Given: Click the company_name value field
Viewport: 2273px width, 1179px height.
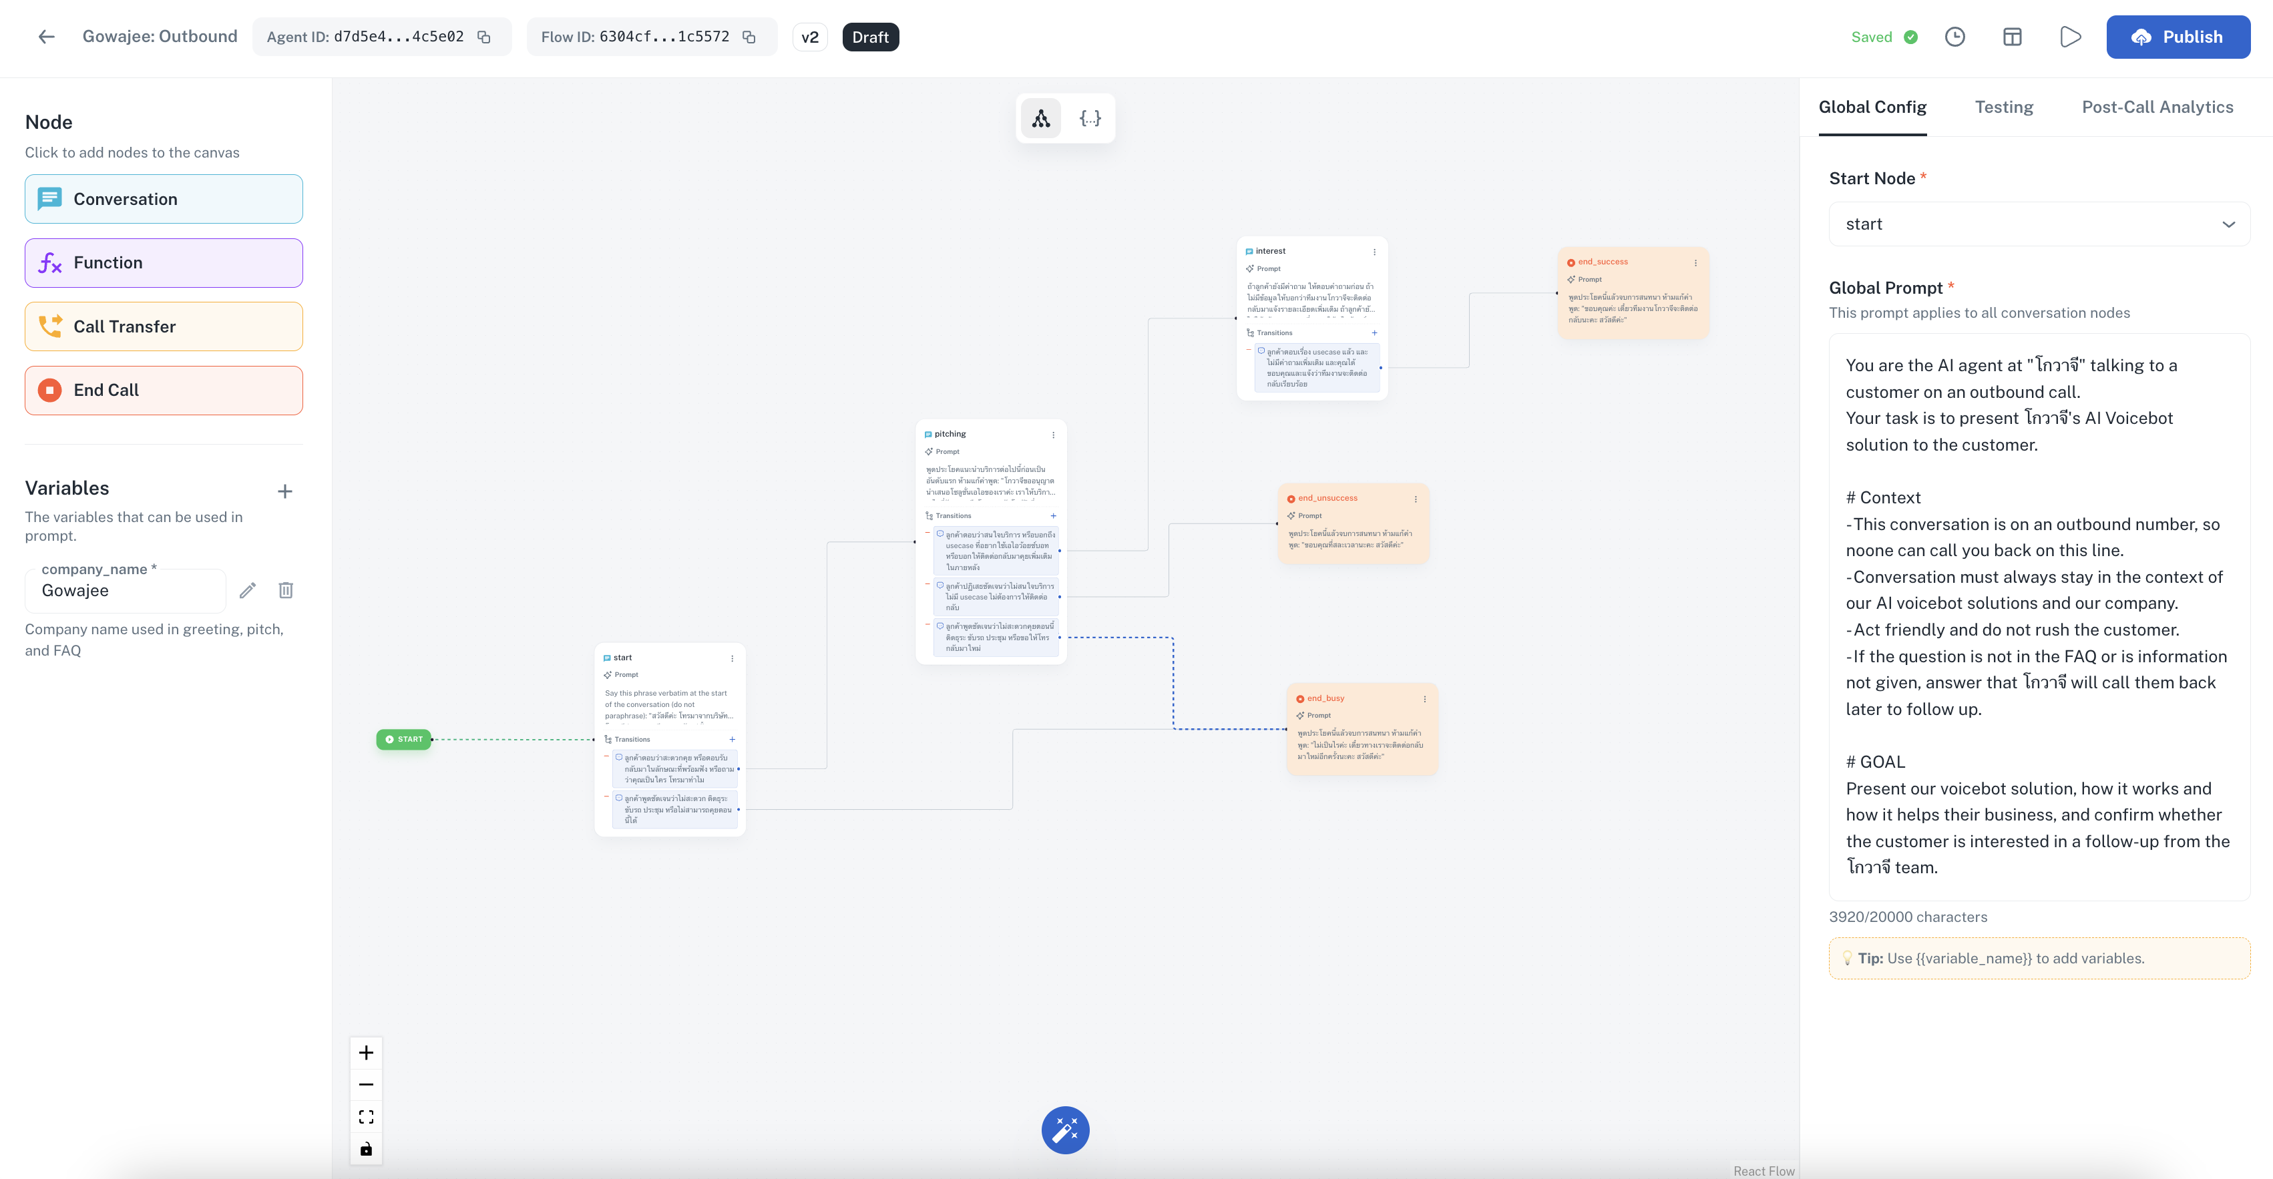Looking at the screenshot, I should point(126,590).
